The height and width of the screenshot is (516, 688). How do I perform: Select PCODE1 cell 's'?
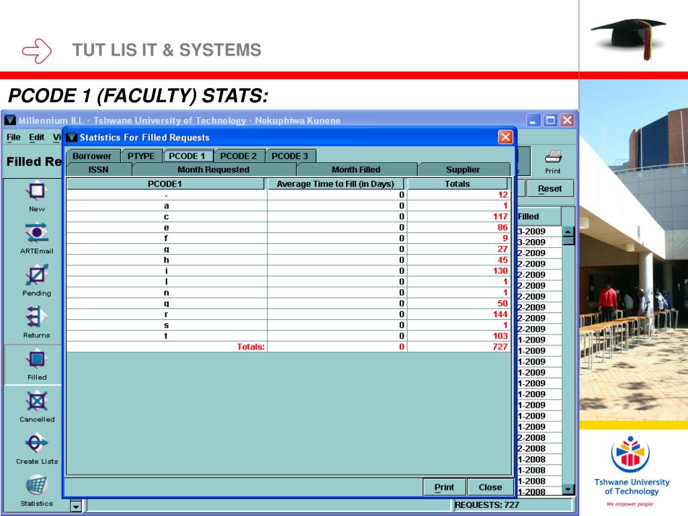[167, 325]
